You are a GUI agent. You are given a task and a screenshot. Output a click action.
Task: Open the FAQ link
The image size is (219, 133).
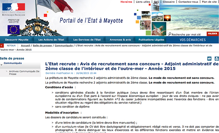tap(156, 2)
